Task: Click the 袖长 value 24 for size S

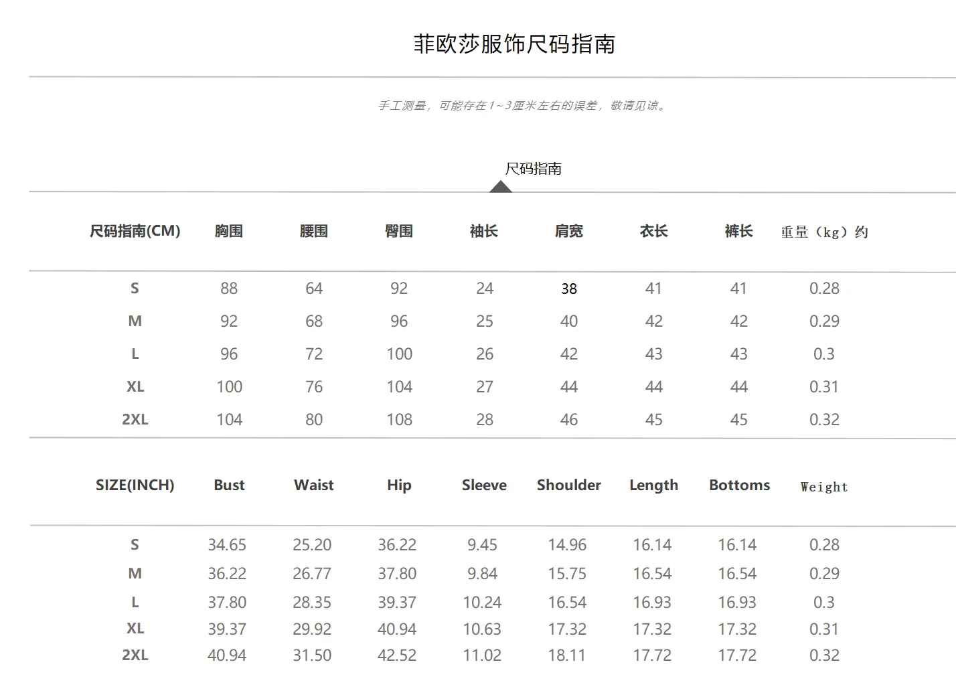Action: click(x=485, y=289)
